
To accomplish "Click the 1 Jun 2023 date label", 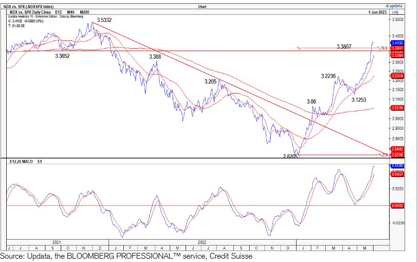I will 377,11.
